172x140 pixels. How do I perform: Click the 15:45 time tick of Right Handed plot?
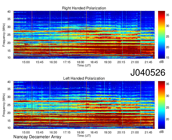coord(39,62)
